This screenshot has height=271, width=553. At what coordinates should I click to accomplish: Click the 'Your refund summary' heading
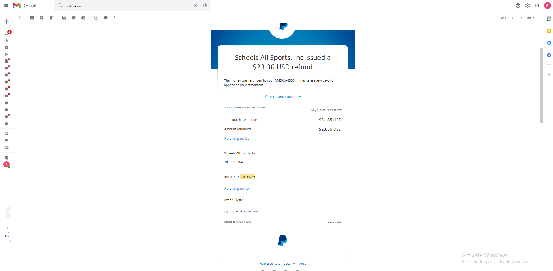click(283, 97)
